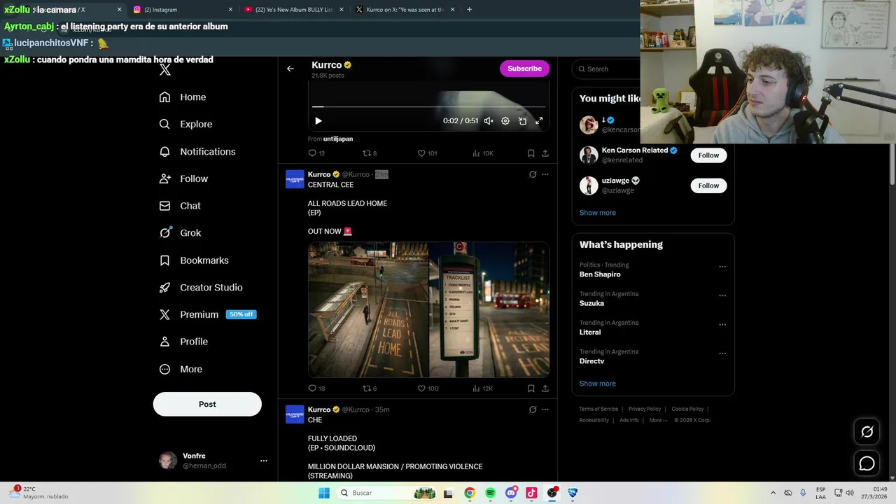Image resolution: width=896 pixels, height=504 pixels.
Task: Open account menu dots beside Vonfre
Action: (x=264, y=461)
